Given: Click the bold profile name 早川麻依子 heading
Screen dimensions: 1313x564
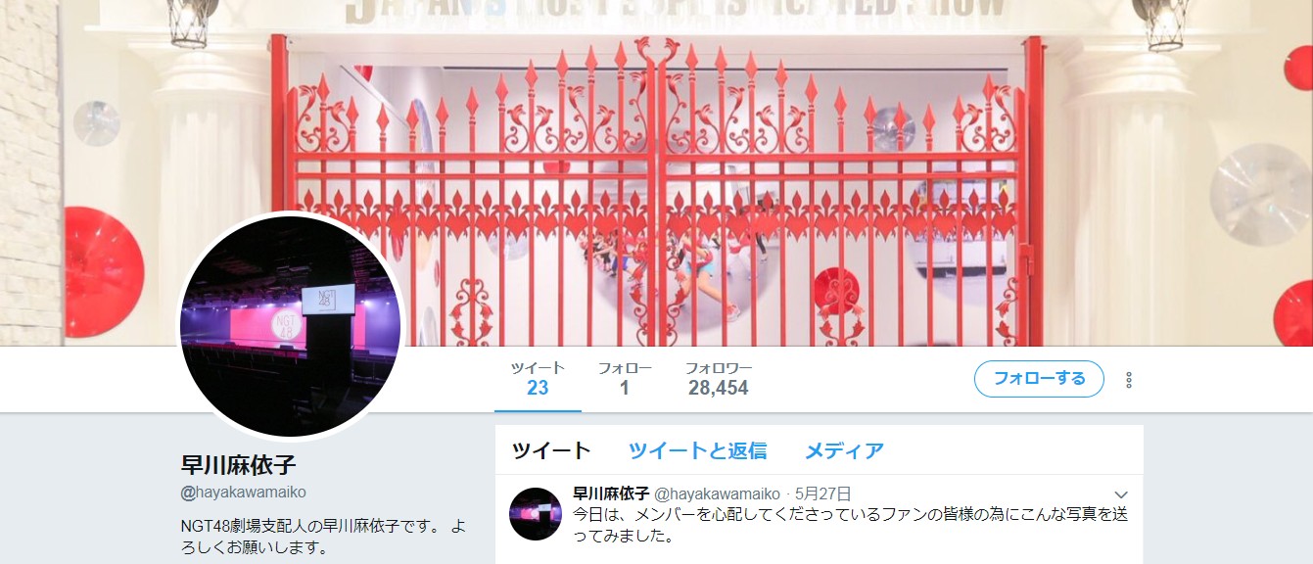Looking at the screenshot, I should [x=239, y=464].
